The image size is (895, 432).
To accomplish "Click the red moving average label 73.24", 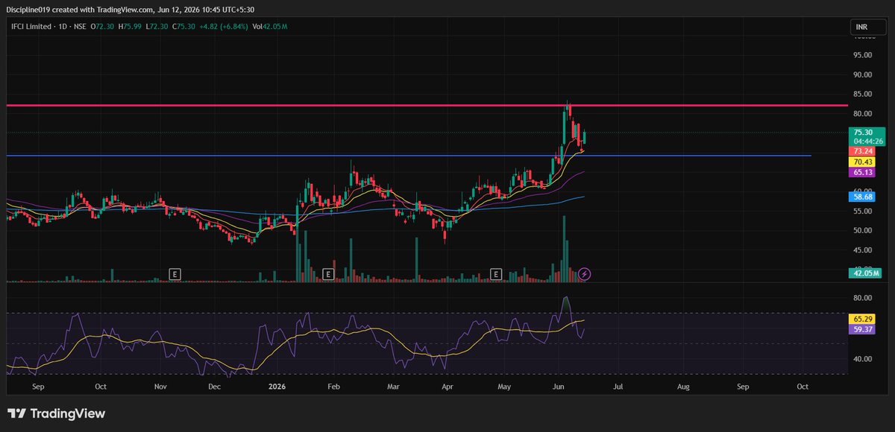I will point(863,150).
